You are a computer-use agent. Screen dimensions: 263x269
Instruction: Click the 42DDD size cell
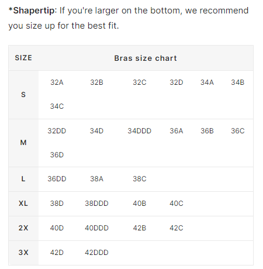(96, 253)
